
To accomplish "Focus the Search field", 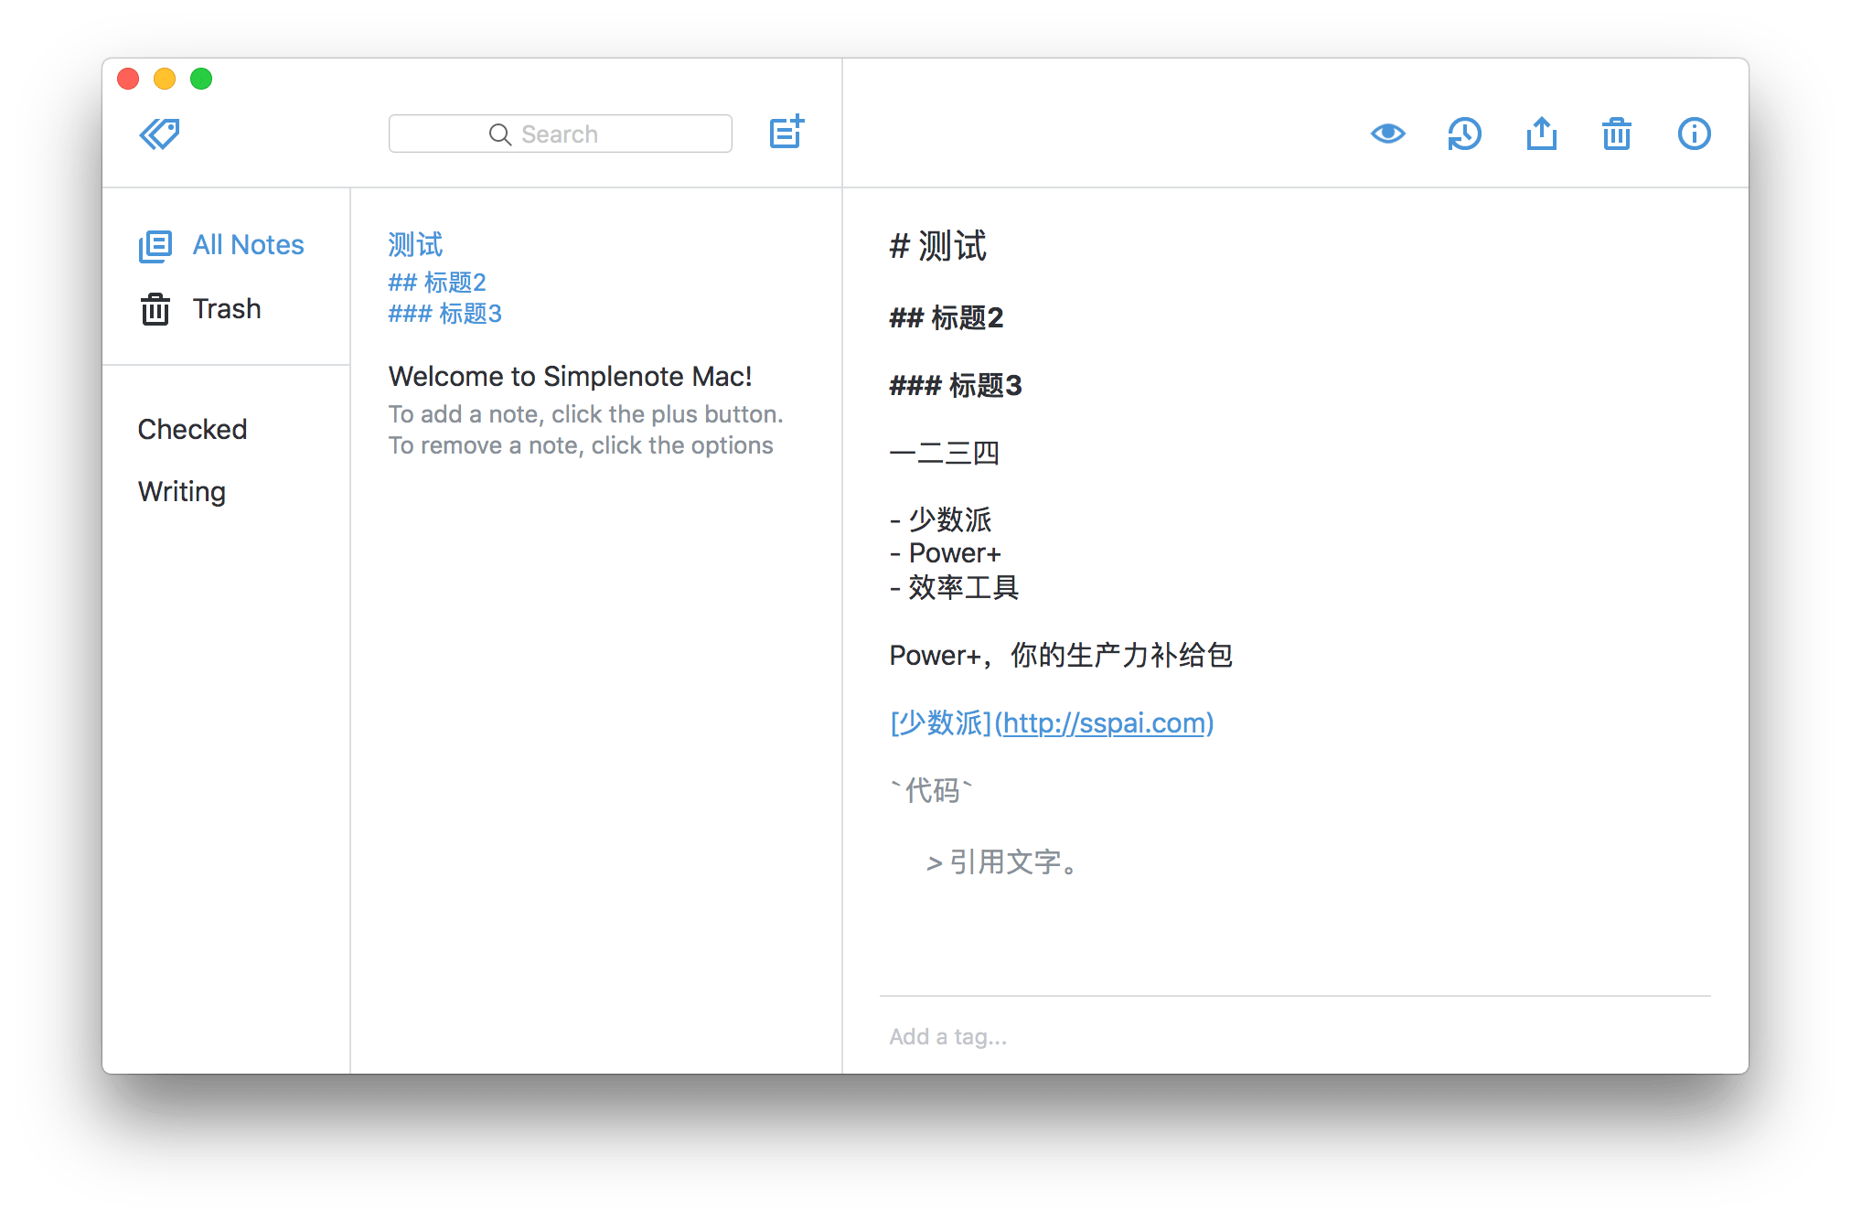I will click(560, 134).
